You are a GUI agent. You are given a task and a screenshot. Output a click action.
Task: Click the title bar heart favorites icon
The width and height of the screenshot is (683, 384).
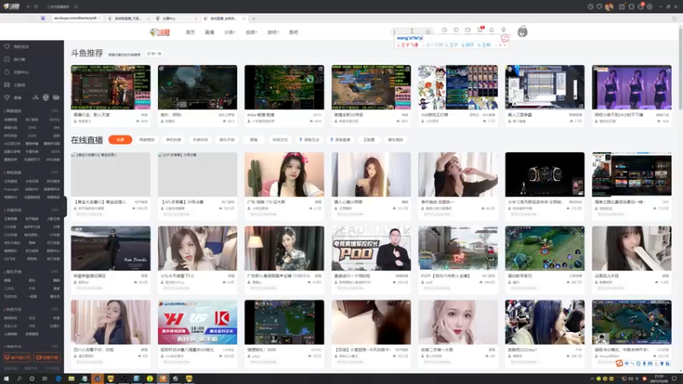(x=599, y=7)
